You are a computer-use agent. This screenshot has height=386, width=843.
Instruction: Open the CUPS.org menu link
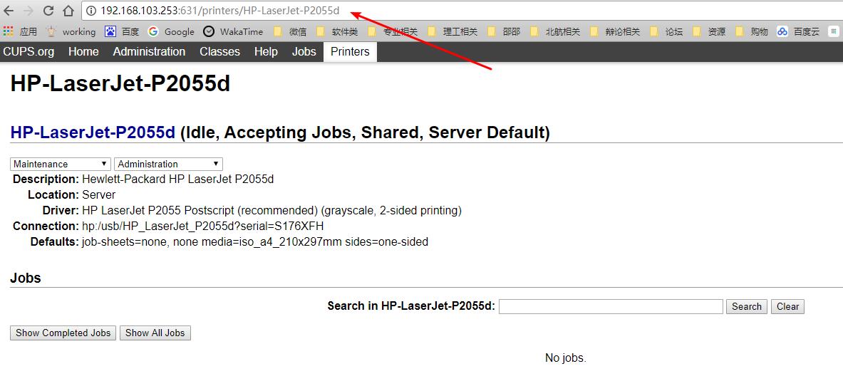(x=29, y=51)
